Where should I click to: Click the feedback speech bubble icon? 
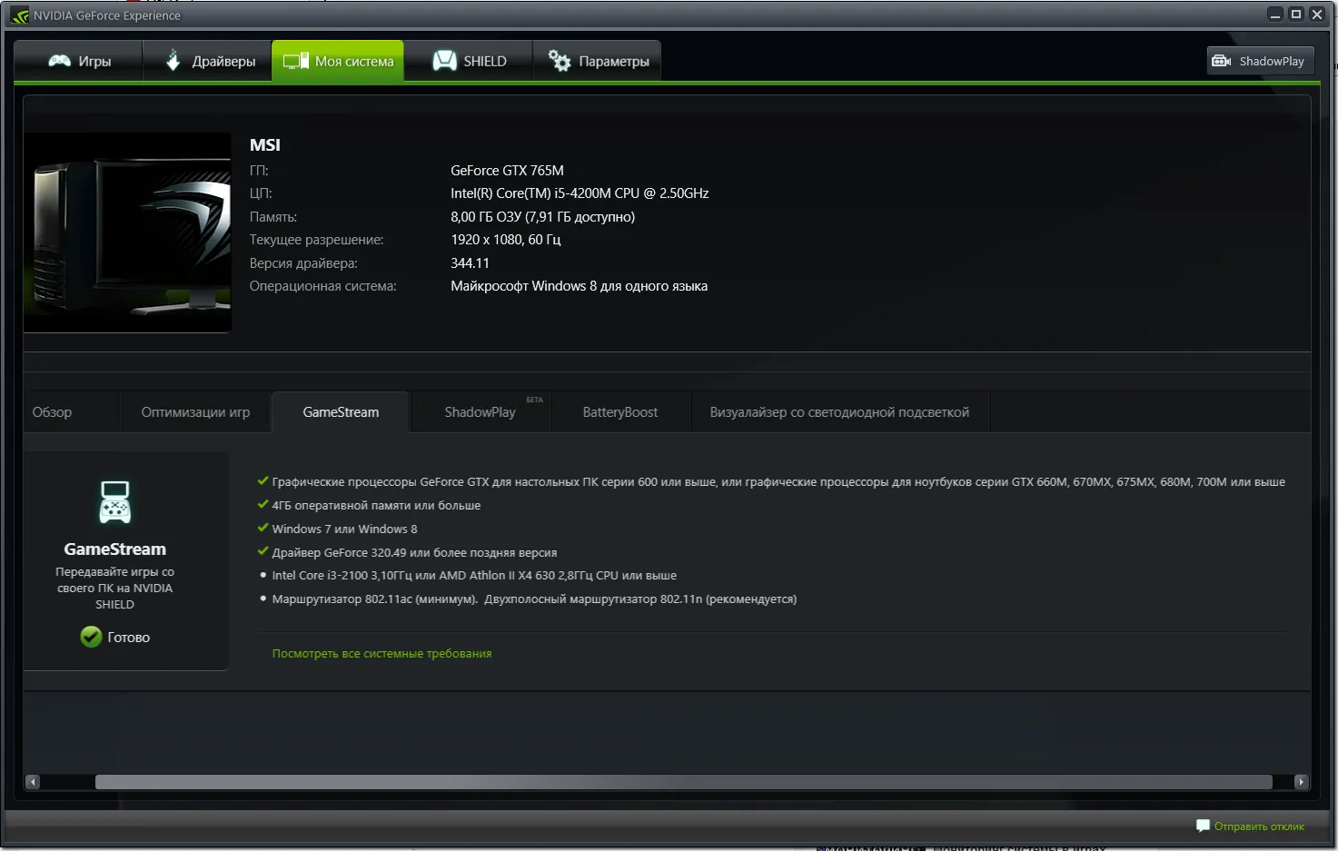click(x=1203, y=826)
